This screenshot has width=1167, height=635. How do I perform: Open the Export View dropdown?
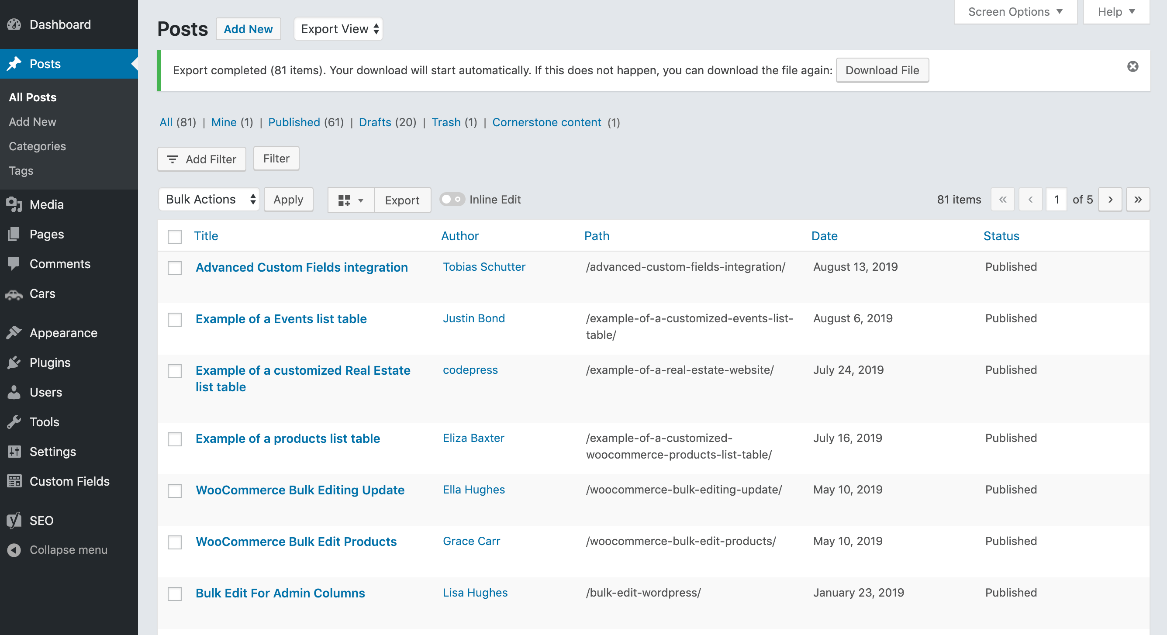pyautogui.click(x=338, y=29)
